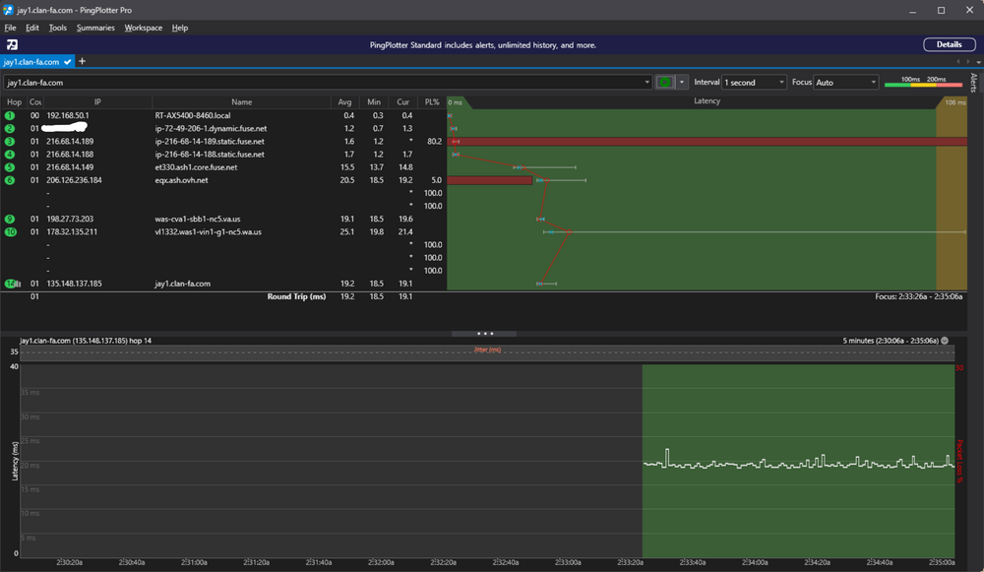984x572 pixels.
Task: Select hop 10 green circle icon
Action: [x=11, y=231]
